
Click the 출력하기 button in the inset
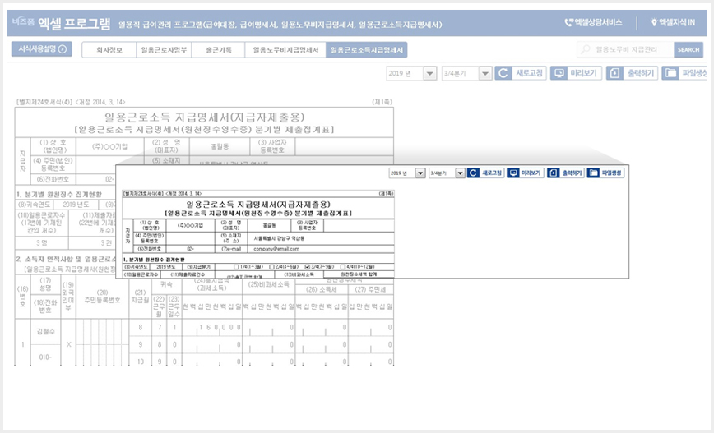tap(566, 173)
